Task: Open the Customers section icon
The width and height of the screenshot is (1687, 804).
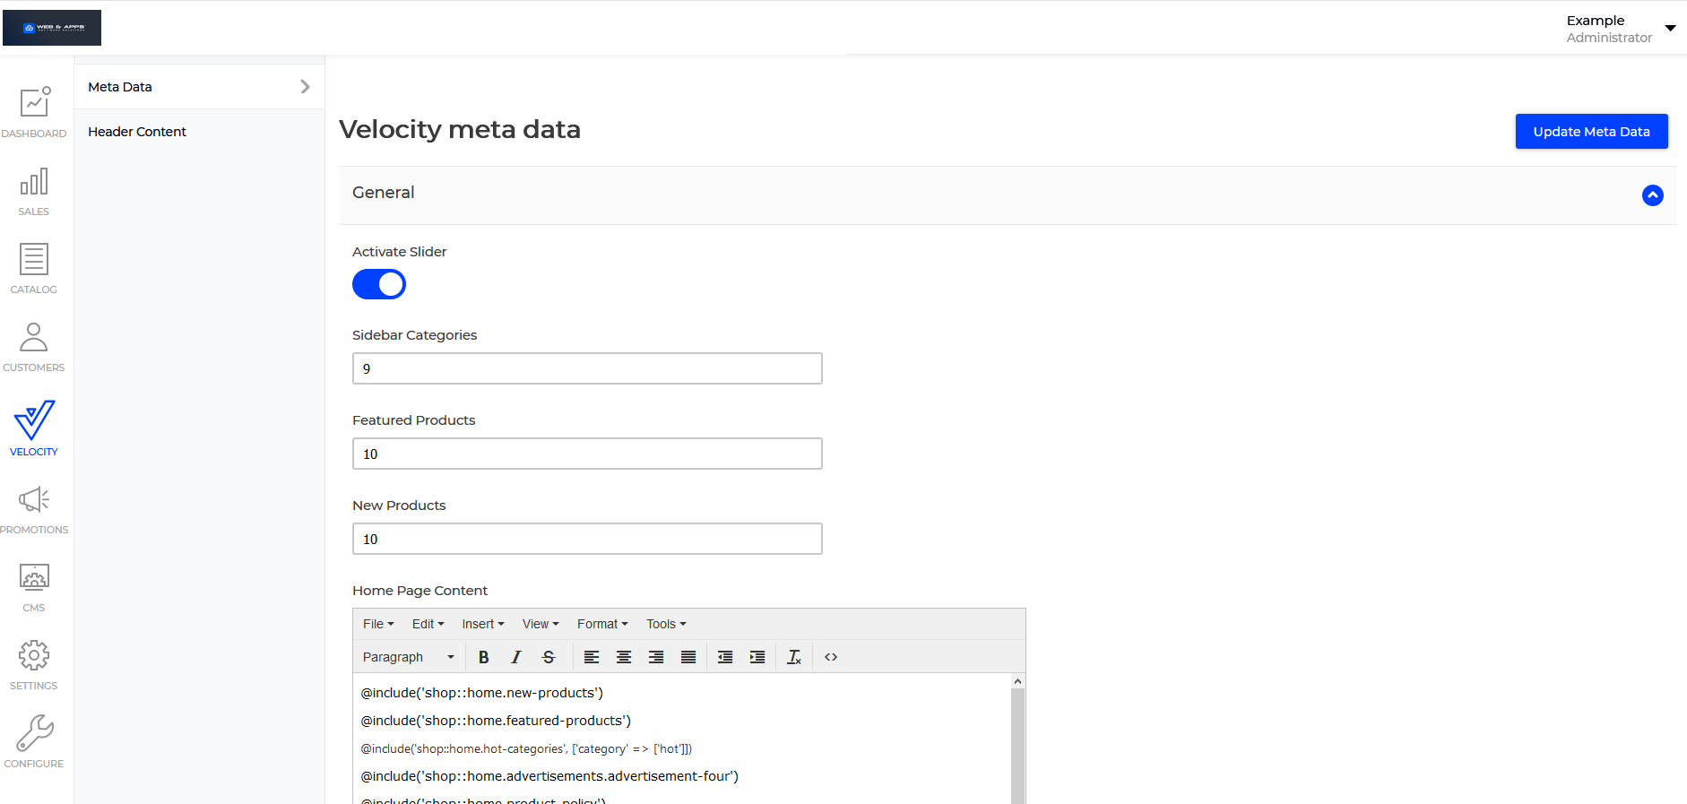Action: (34, 337)
